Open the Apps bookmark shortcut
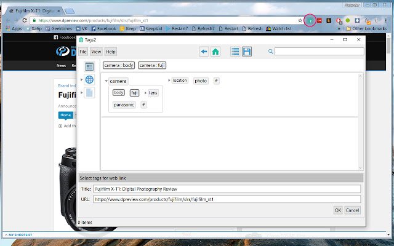The width and height of the screenshot is (394, 246). tap(14, 29)
